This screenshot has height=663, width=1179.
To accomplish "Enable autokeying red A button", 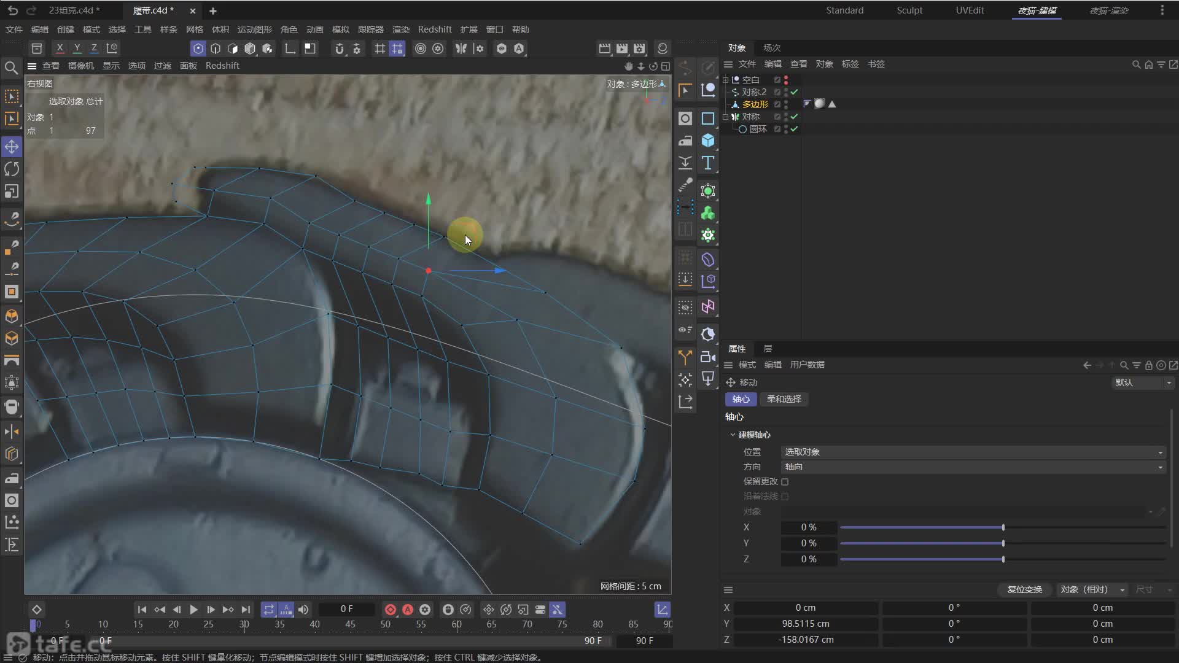I will coord(408,610).
